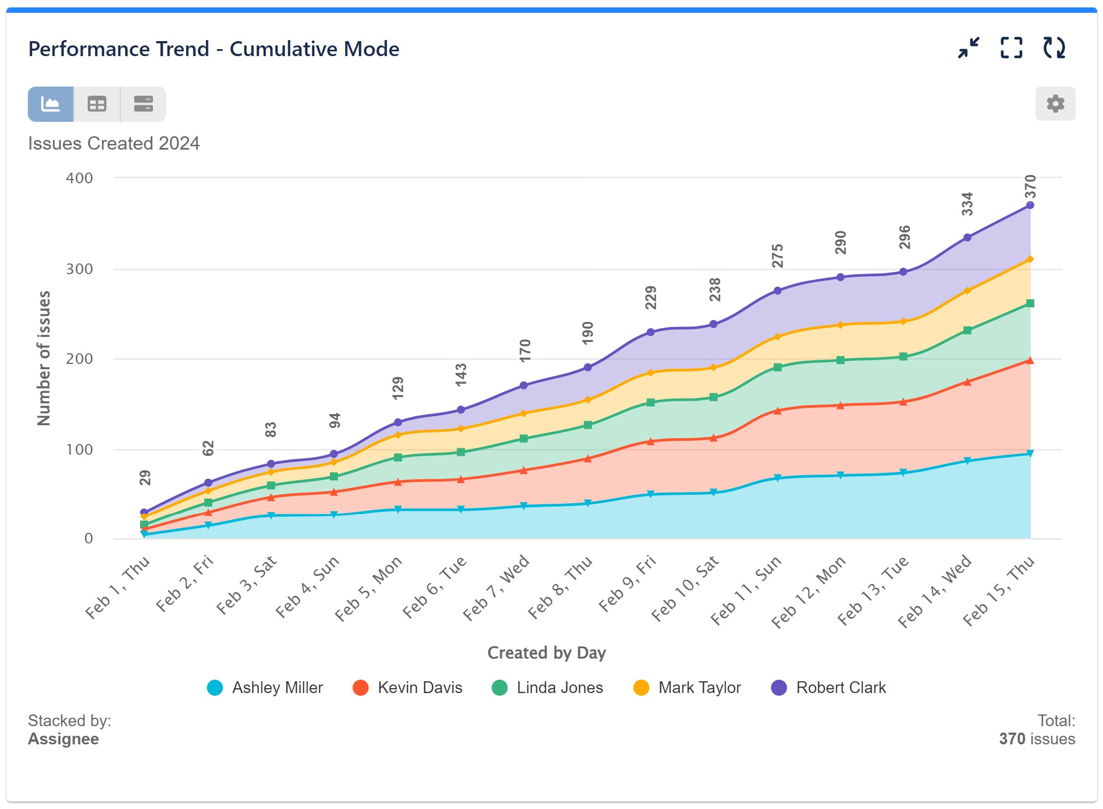Screen dimensions: 1103x809
Task: Click the cyan Ashley Miller legend dot
Action: click(x=216, y=688)
